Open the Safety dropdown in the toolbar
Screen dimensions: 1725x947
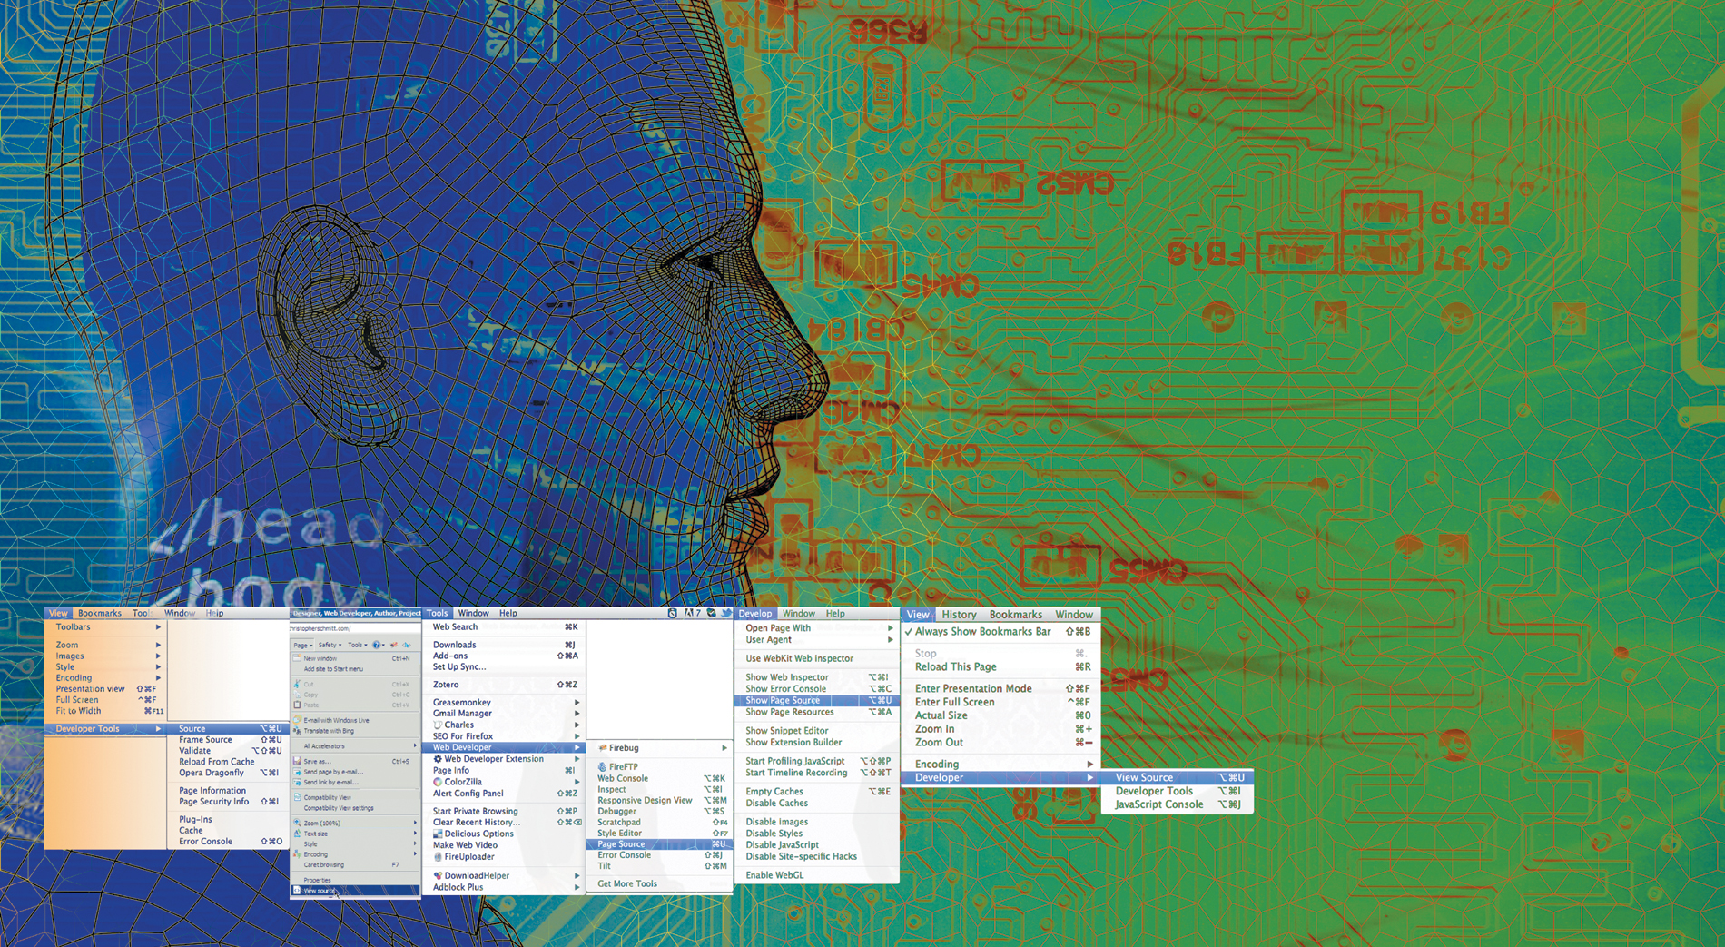(x=330, y=645)
